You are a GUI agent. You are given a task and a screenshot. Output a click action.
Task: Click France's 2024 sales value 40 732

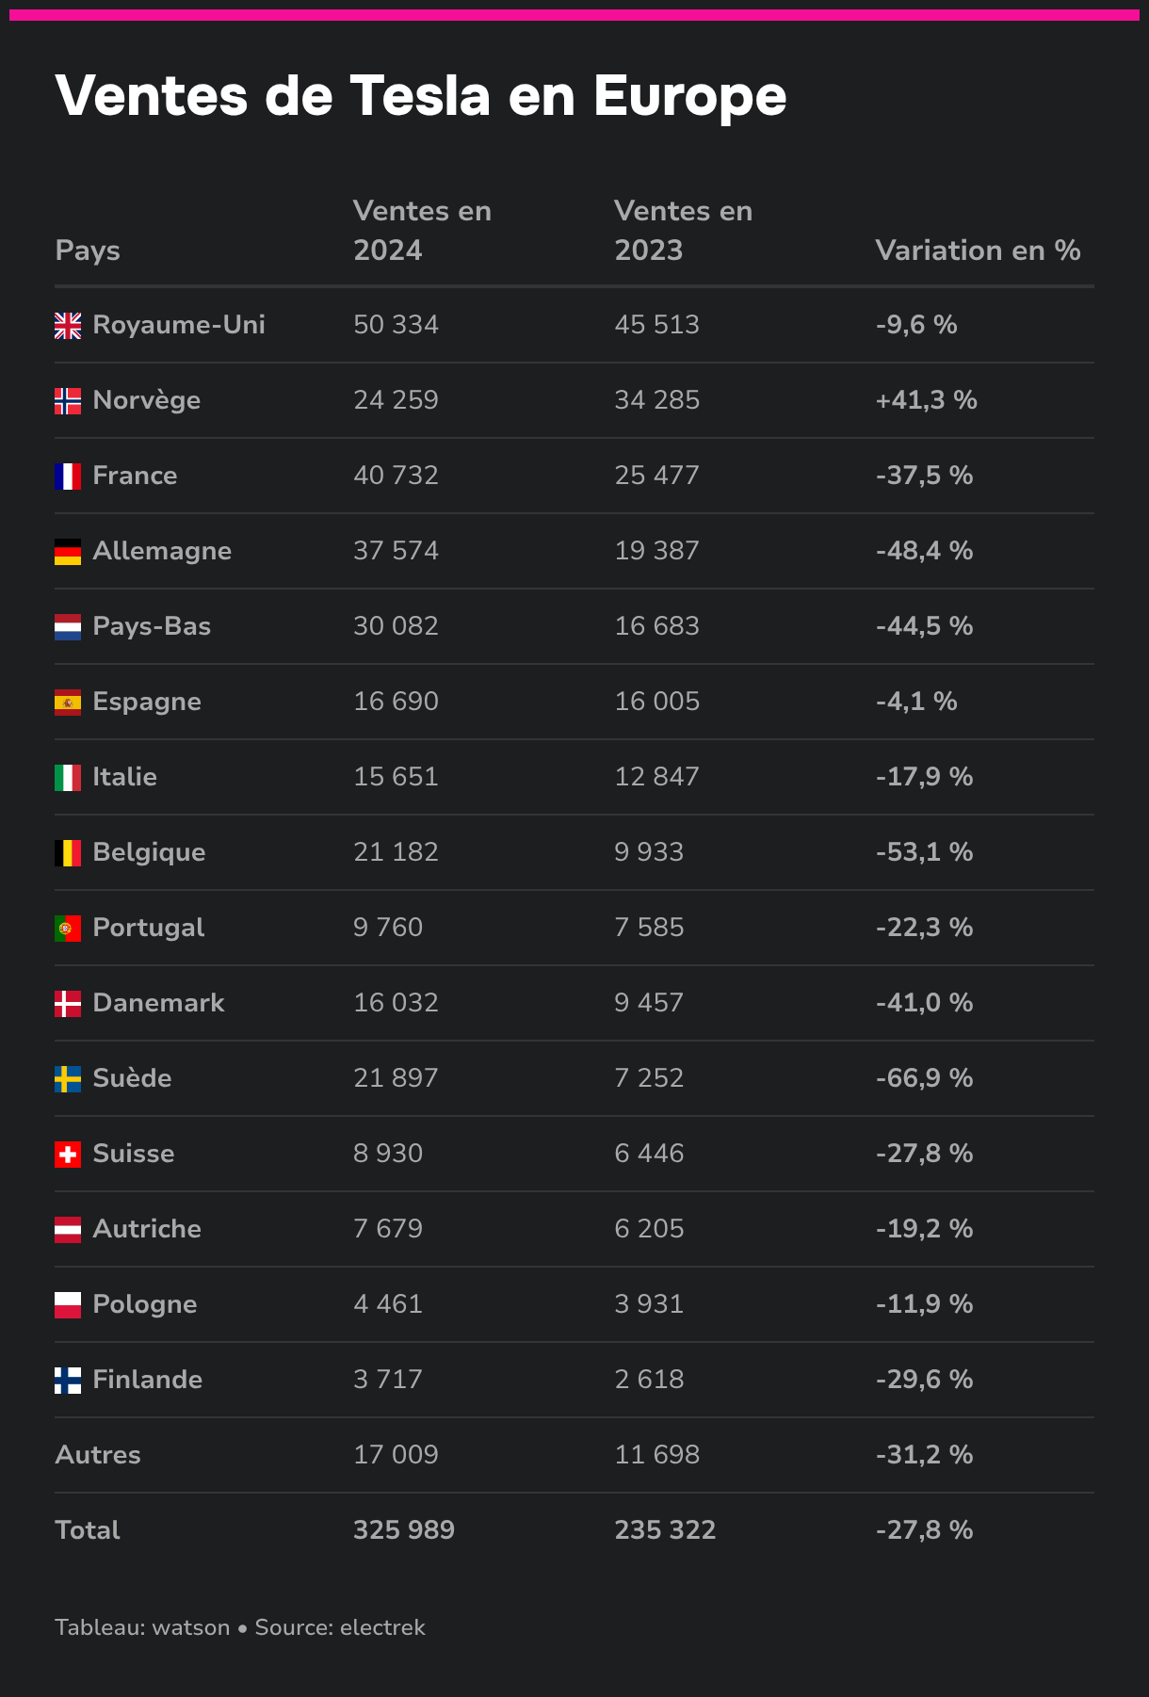(396, 476)
